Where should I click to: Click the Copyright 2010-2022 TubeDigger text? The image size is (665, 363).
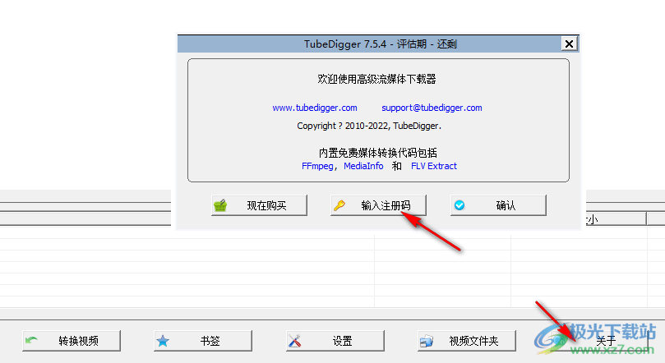[369, 126]
